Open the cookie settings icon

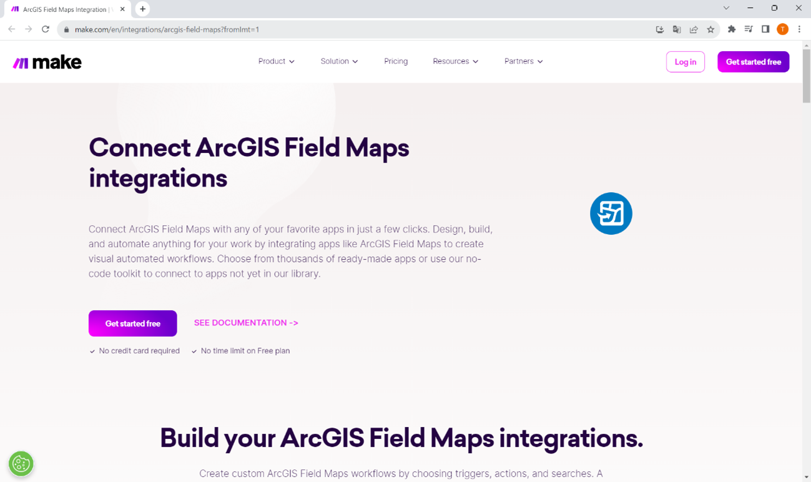click(21, 464)
